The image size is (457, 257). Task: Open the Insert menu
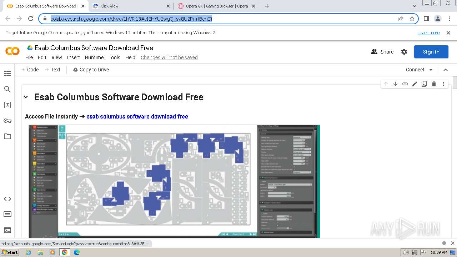pyautogui.click(x=74, y=57)
